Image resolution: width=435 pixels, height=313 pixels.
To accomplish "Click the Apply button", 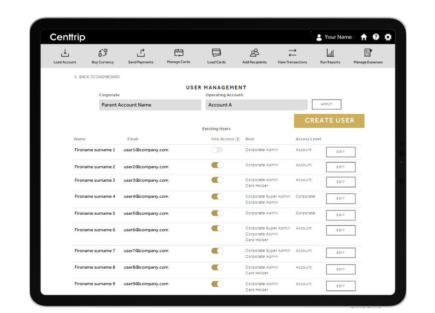I will pyautogui.click(x=327, y=104).
